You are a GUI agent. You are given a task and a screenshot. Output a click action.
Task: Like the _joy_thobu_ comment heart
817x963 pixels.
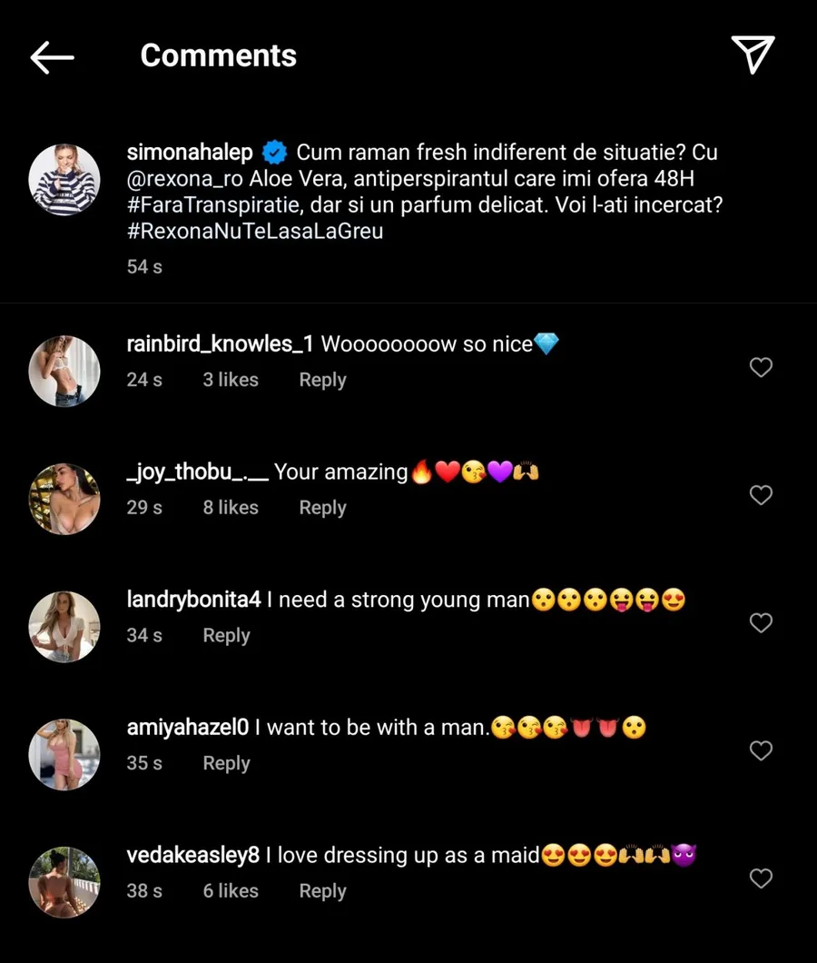pyautogui.click(x=761, y=495)
